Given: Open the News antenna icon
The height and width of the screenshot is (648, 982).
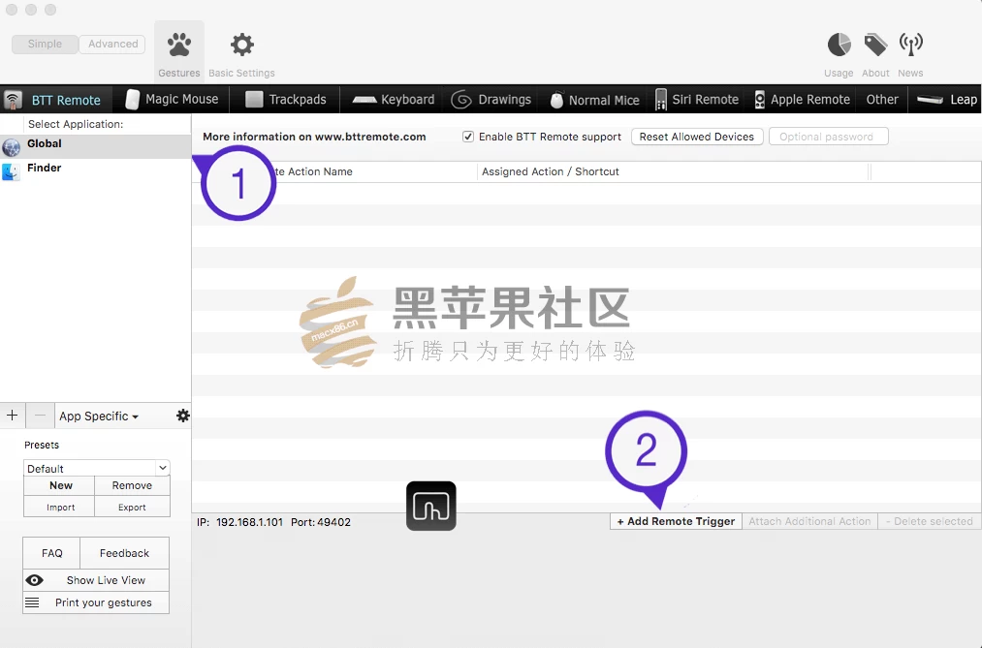Looking at the screenshot, I should coord(910,45).
